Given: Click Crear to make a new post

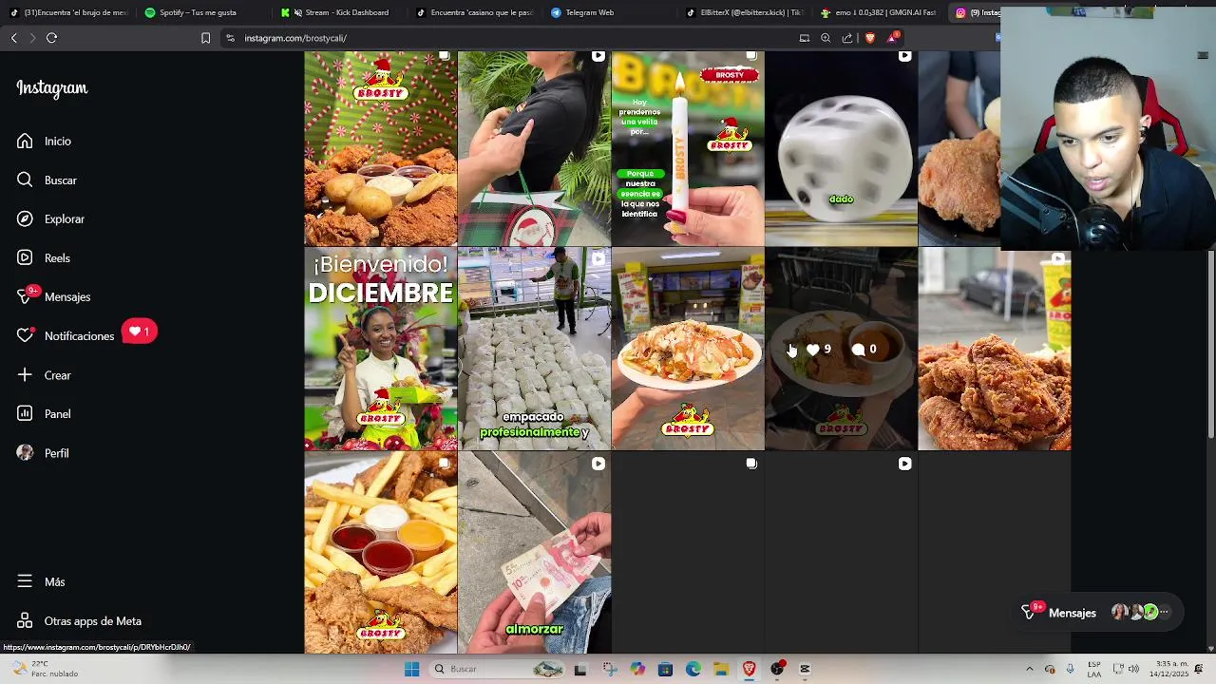Looking at the screenshot, I should (x=44, y=374).
